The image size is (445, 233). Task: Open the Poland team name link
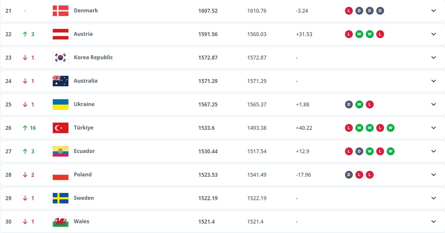point(83,174)
